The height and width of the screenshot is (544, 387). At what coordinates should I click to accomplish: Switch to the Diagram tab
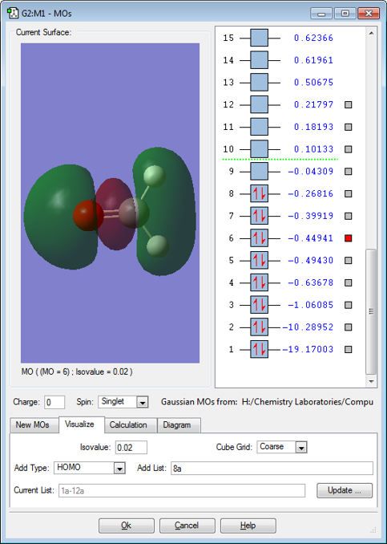point(177,425)
